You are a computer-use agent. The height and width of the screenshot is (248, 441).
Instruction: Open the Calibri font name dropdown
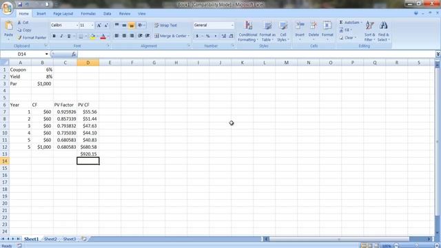pyautogui.click(x=77, y=25)
